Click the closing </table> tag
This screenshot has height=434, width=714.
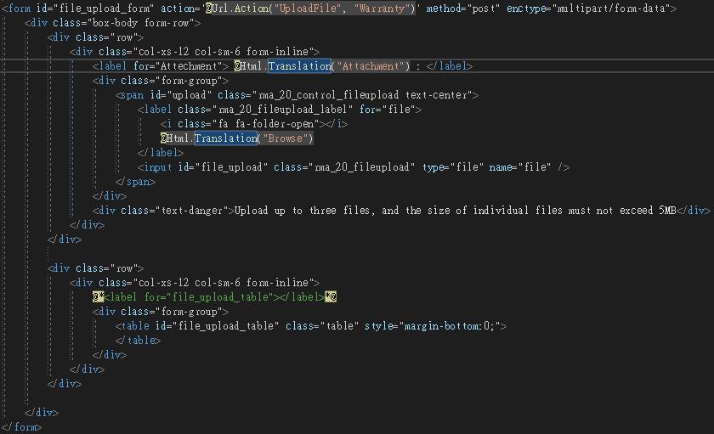138,341
